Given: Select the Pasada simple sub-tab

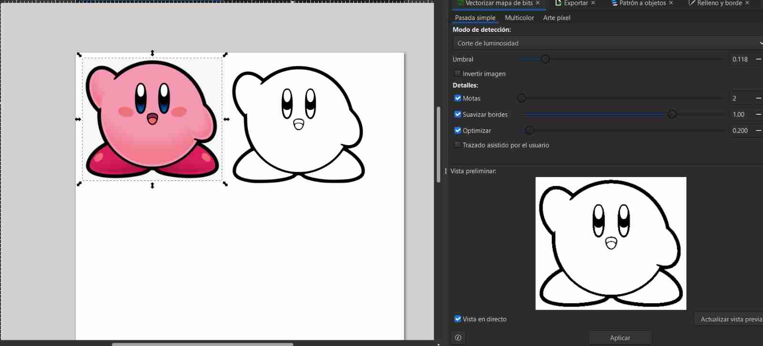Looking at the screenshot, I should click(475, 18).
